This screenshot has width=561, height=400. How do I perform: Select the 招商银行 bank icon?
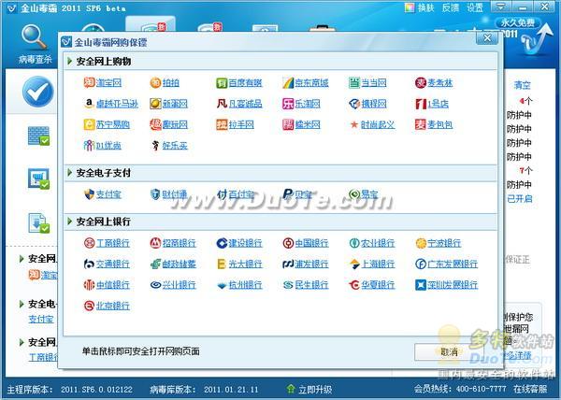point(155,243)
